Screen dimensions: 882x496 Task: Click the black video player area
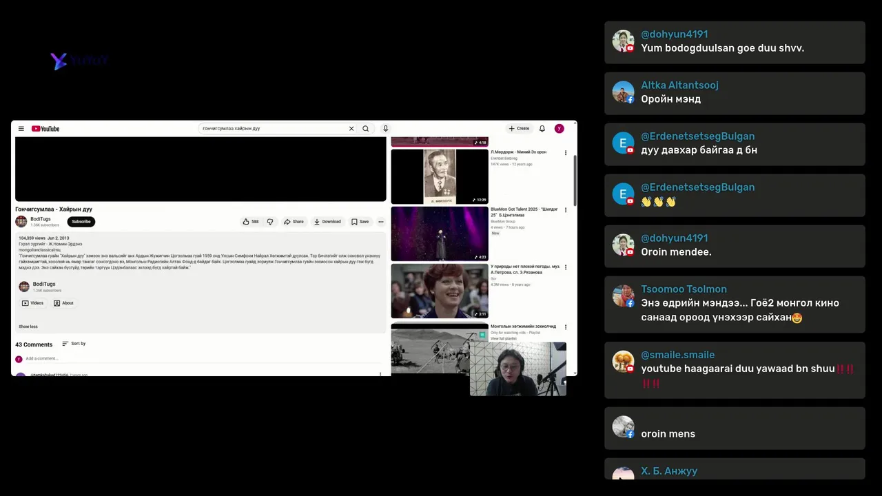pyautogui.click(x=201, y=169)
